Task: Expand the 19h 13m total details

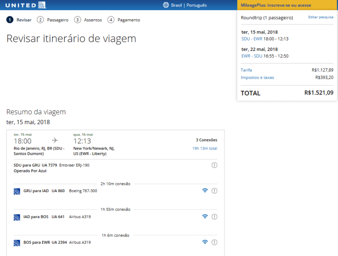Action: pos(204,148)
